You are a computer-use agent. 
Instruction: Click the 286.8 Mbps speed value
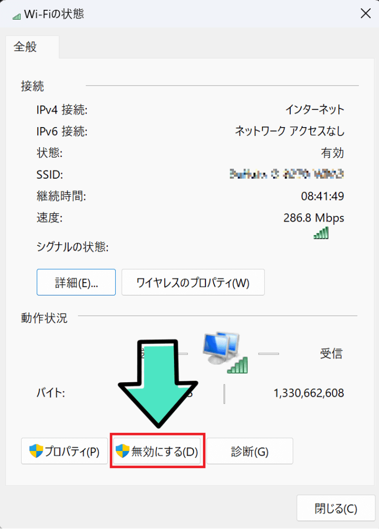click(x=313, y=217)
